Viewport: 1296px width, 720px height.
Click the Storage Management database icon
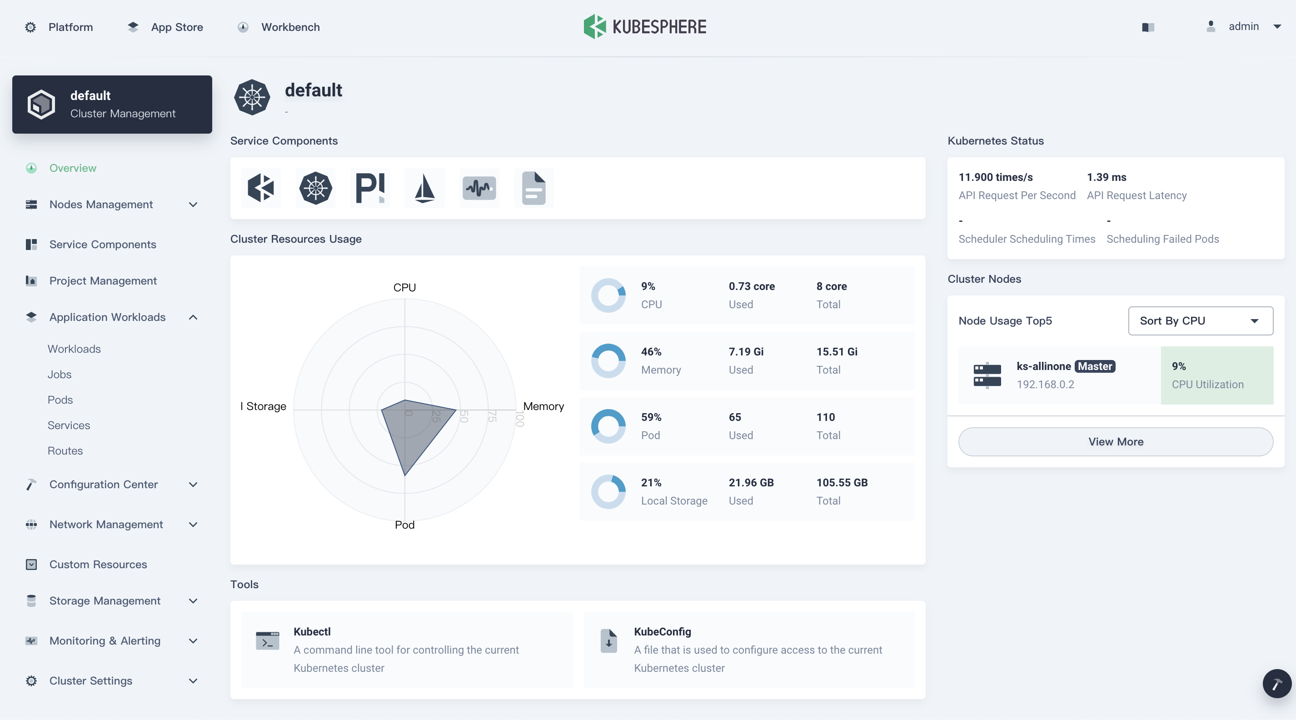pos(31,601)
